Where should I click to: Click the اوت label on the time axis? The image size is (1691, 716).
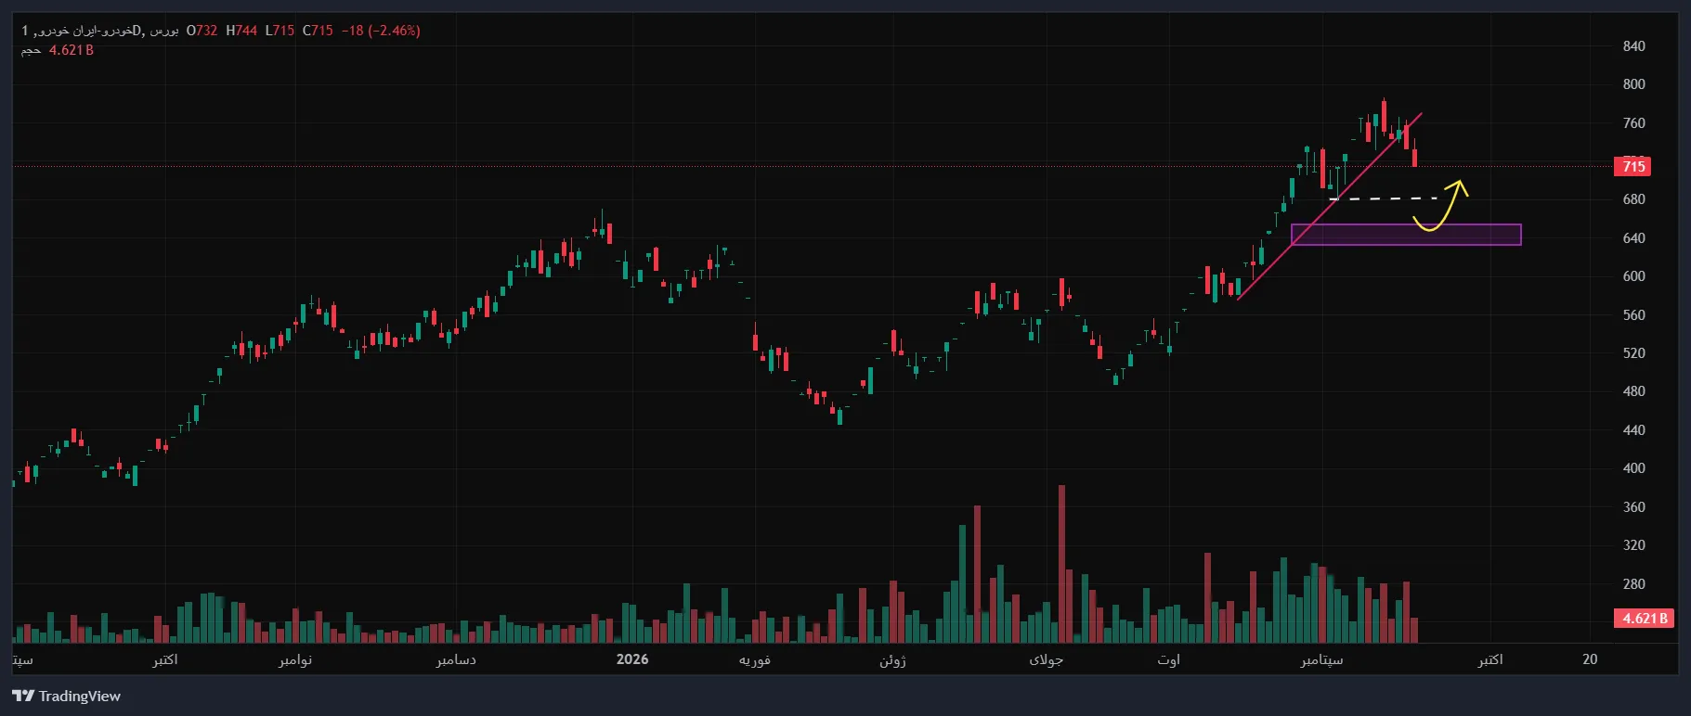(1168, 659)
